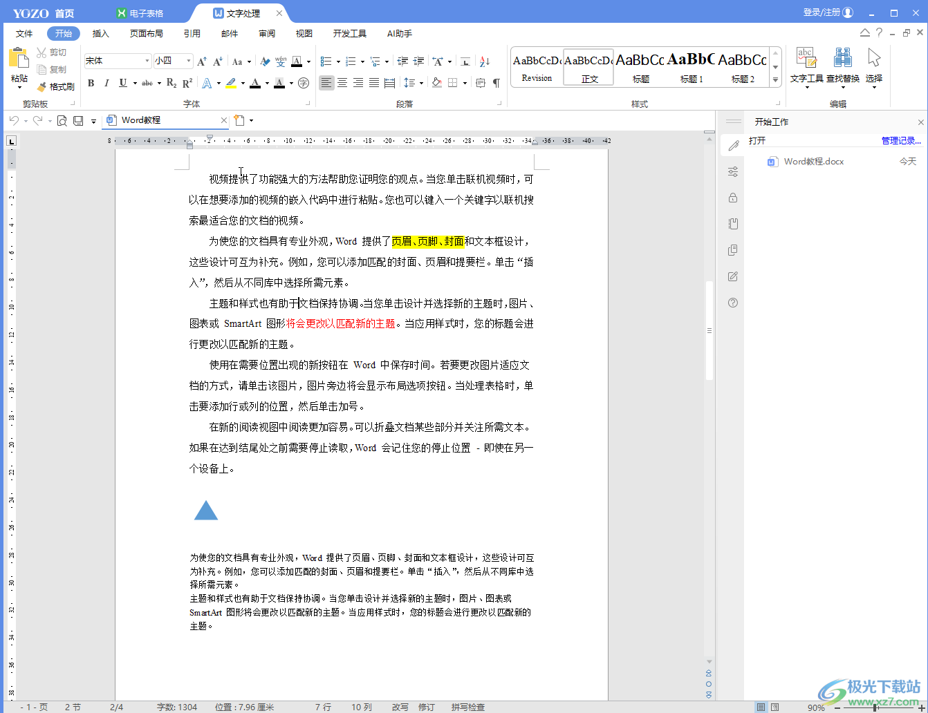Click the yellow highlight color button
This screenshot has width=928, height=713.
(x=231, y=84)
